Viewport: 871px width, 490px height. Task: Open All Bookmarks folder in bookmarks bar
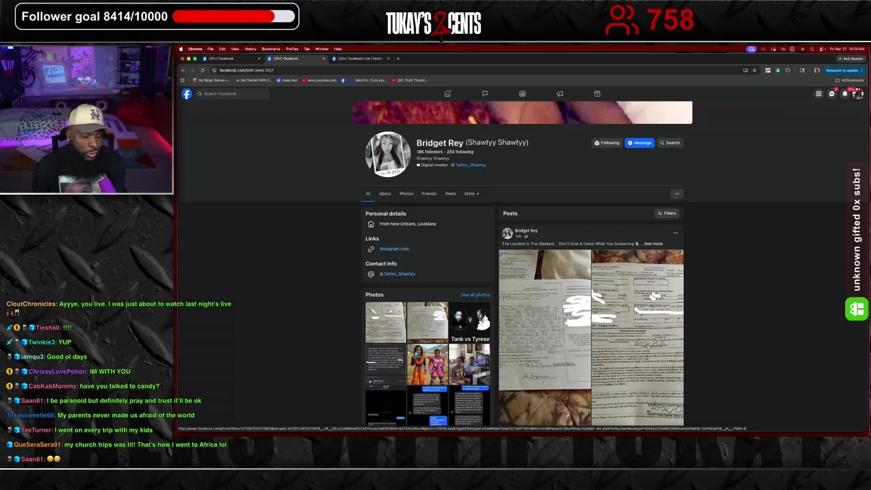(x=849, y=80)
